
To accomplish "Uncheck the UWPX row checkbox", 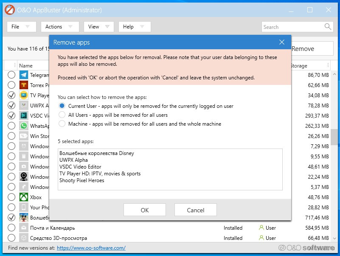I will (x=11, y=105).
